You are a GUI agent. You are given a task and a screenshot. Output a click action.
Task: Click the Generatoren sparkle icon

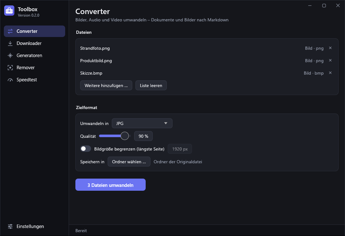pos(10,55)
